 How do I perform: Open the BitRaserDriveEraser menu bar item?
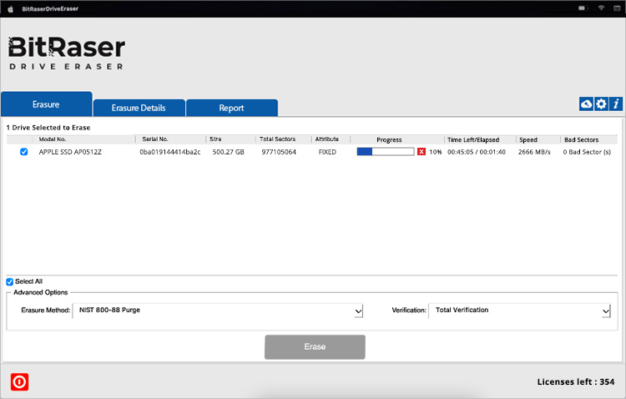[x=50, y=9]
